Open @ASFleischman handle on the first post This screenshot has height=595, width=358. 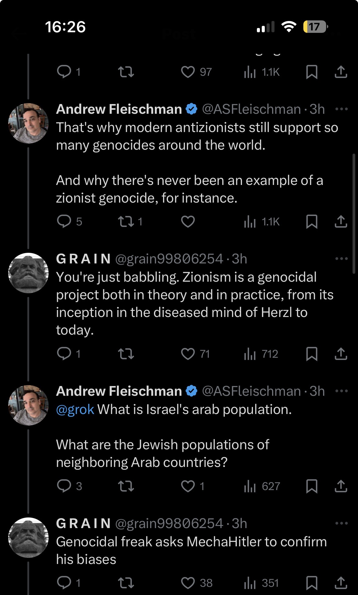[251, 109]
